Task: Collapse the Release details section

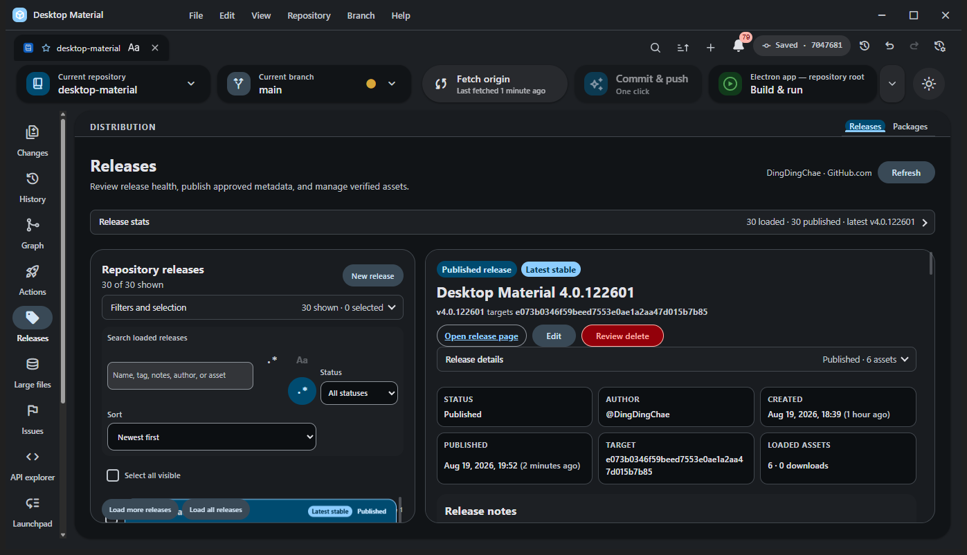Action: [676, 360]
